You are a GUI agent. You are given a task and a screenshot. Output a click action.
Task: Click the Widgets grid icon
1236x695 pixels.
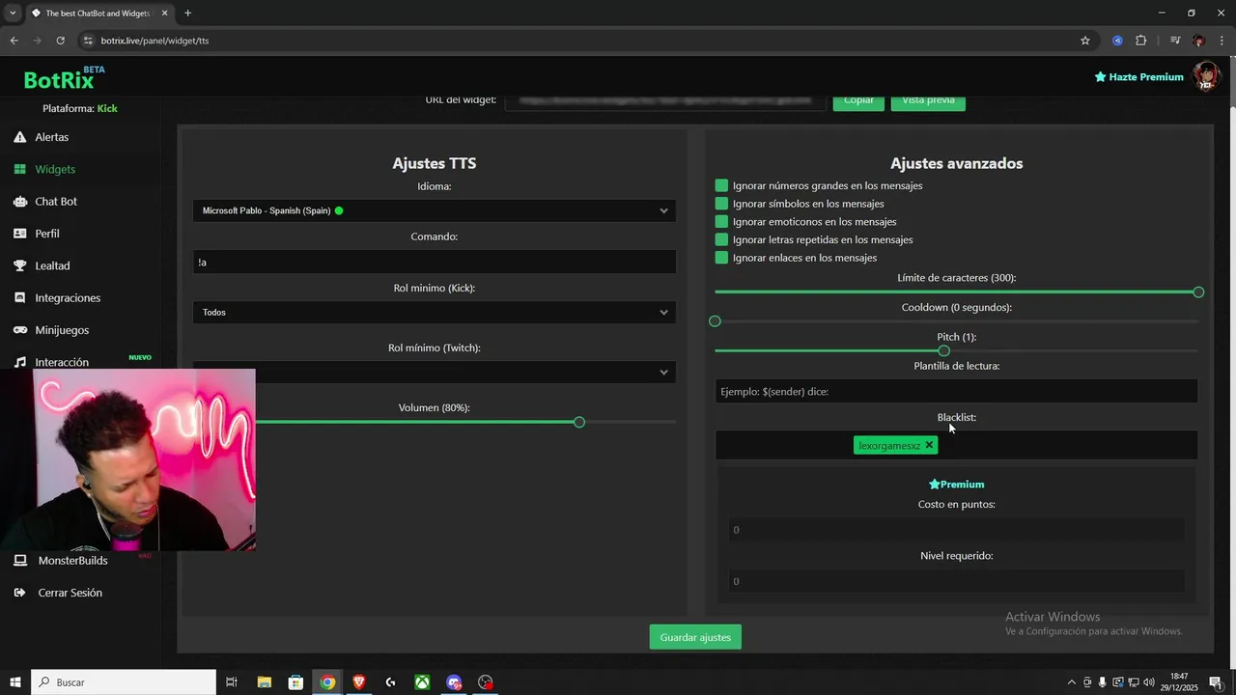20,169
